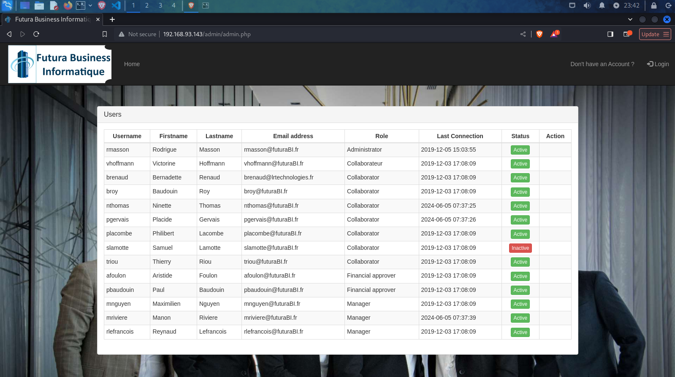Click the share icon in the address bar
Viewport: 675px width, 377px height.
(523, 34)
